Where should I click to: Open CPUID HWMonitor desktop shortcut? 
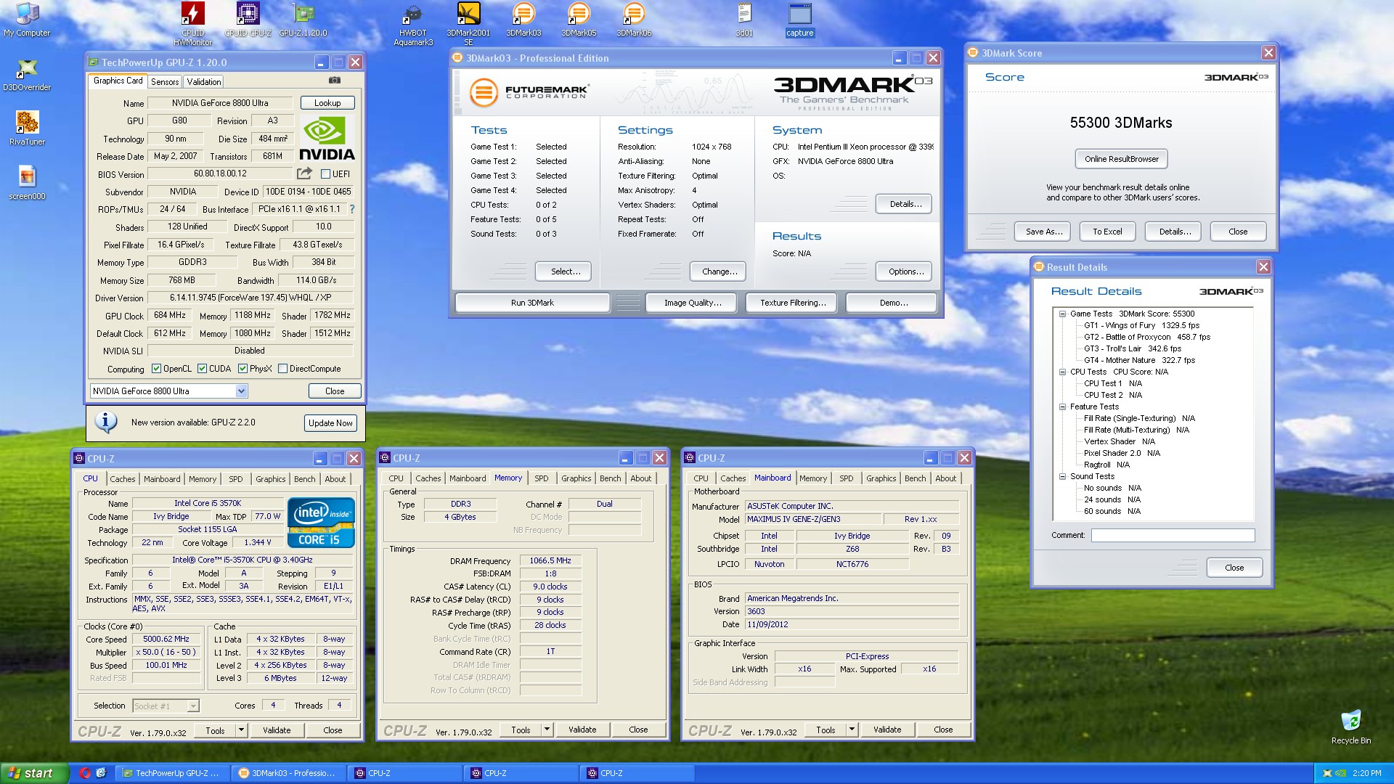tap(193, 23)
